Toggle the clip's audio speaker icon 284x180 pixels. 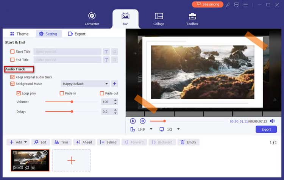21,167
